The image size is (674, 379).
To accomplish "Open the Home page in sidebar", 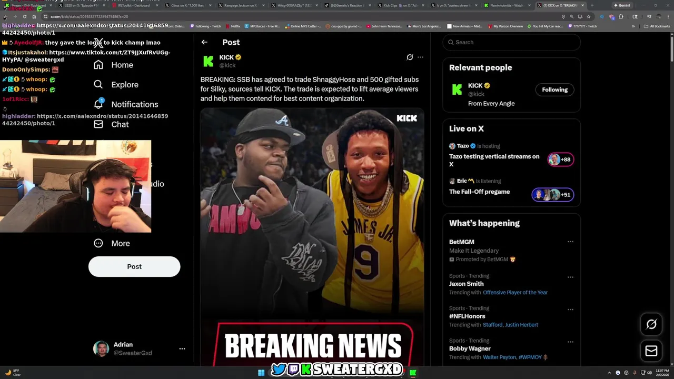I will coord(114,65).
